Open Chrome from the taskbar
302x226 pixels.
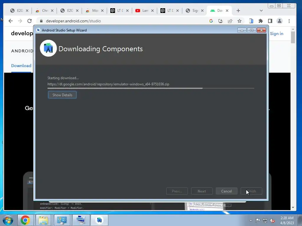click(x=25, y=220)
